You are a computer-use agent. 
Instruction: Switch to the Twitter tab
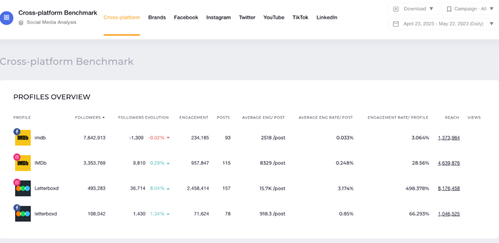pyautogui.click(x=247, y=17)
